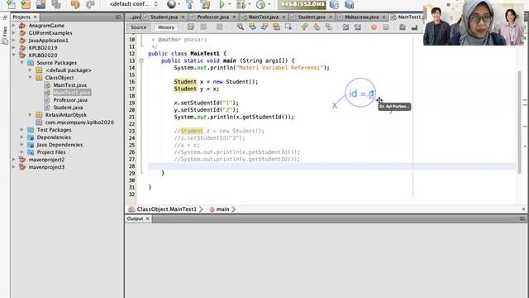The width and height of the screenshot is (529, 298).
Task: Select Professor.java in project tree
Action: (x=70, y=100)
